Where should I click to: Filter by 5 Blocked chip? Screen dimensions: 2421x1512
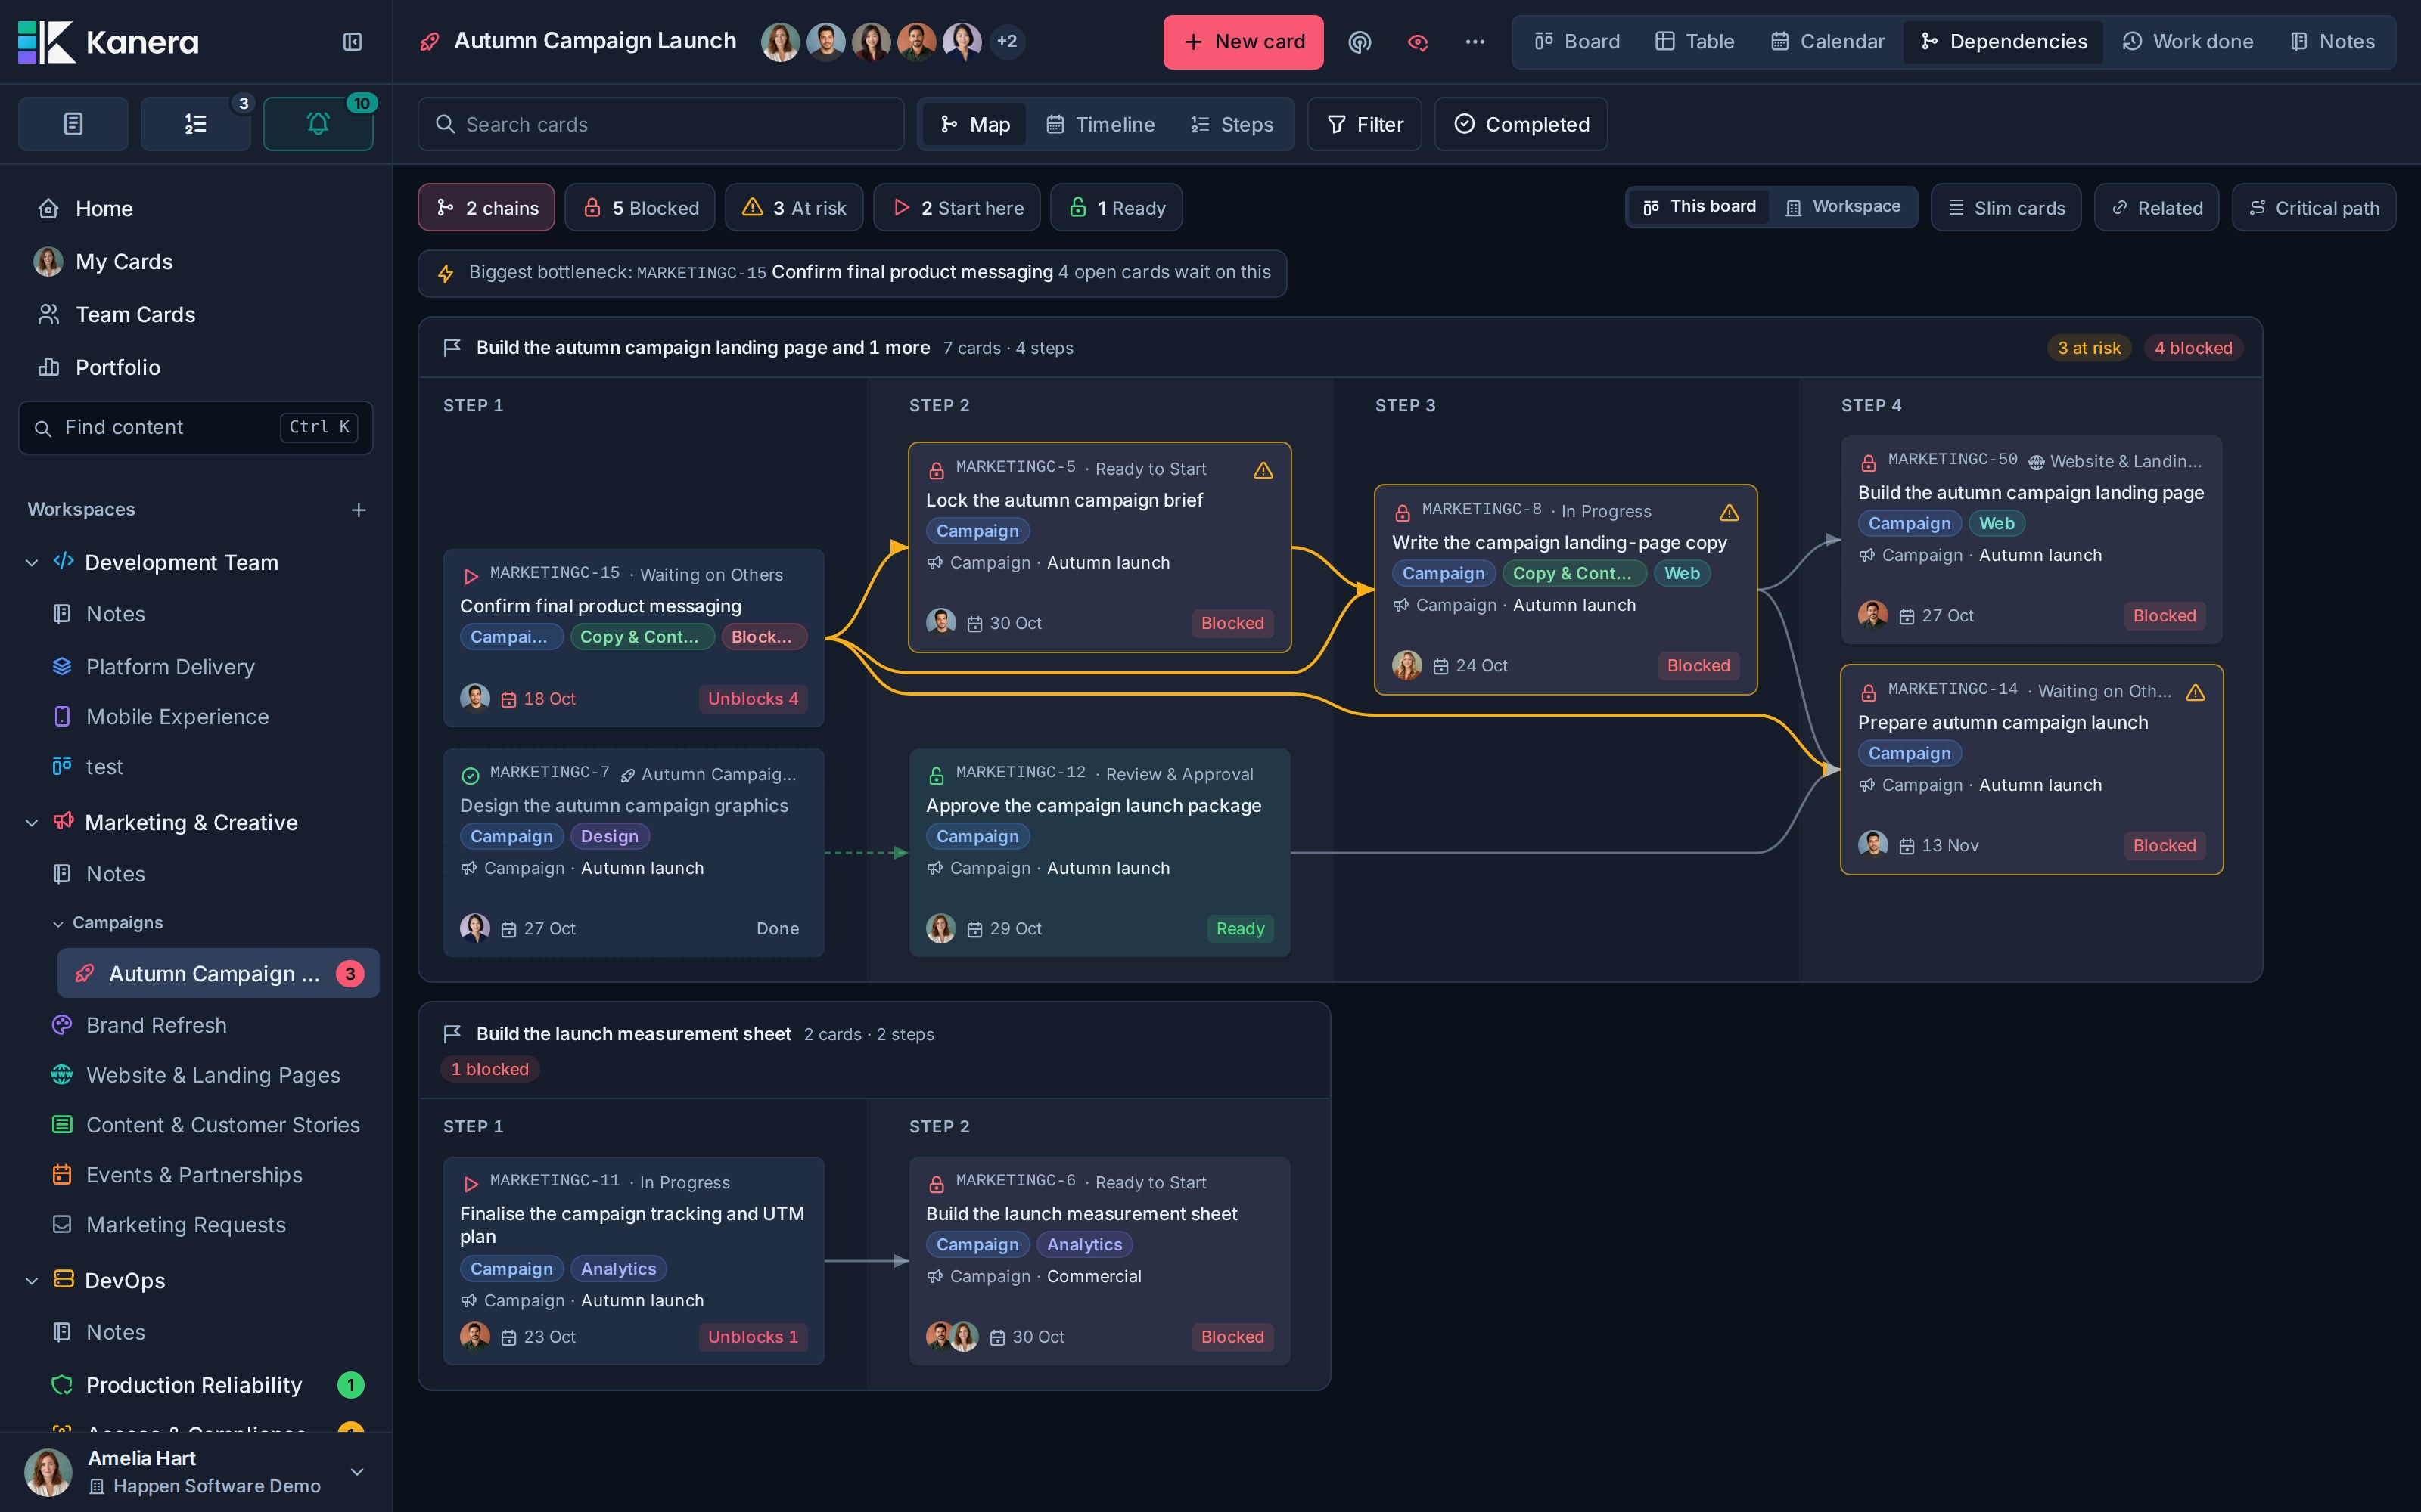[640, 208]
